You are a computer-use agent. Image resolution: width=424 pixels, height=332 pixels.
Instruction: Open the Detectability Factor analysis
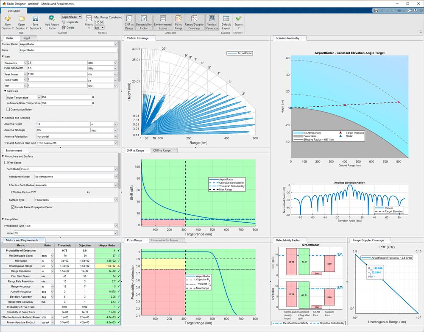(x=144, y=22)
